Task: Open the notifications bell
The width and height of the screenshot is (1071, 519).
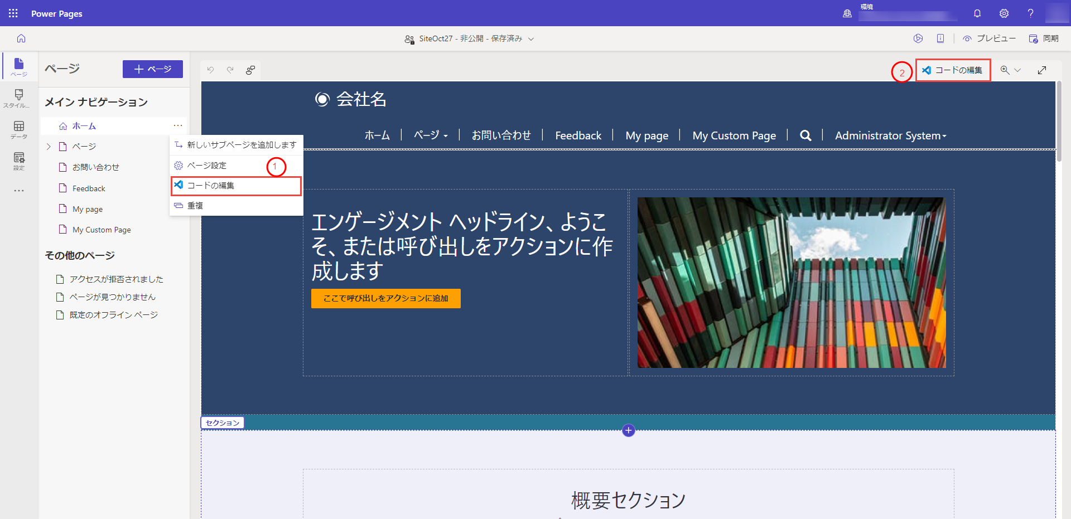Action: click(977, 13)
